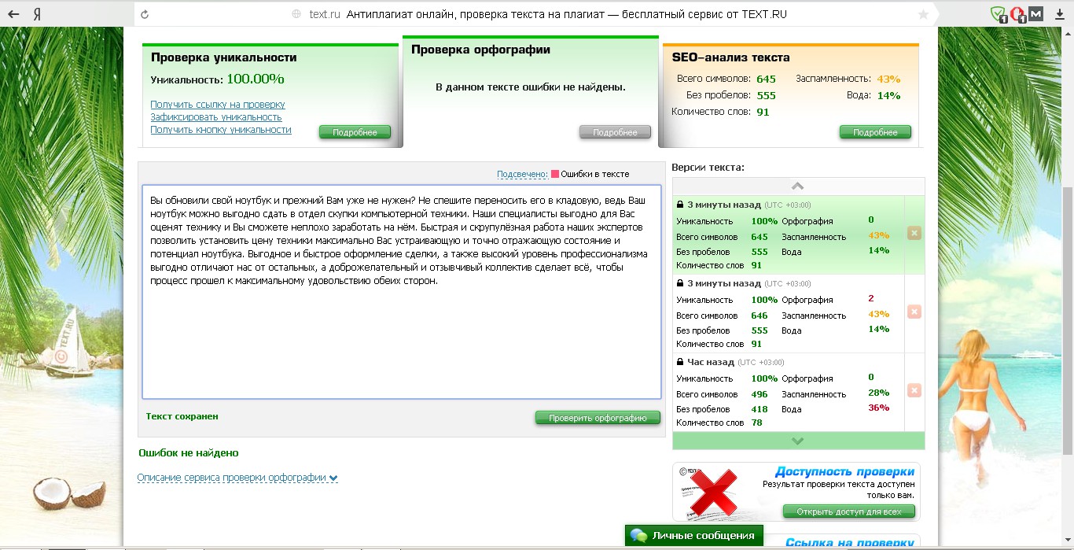
Task: Click the Подсвечено link above the text
Action: click(521, 174)
